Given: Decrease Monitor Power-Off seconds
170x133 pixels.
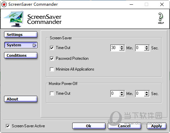Looking at the screenshot, I should coord(146,95).
